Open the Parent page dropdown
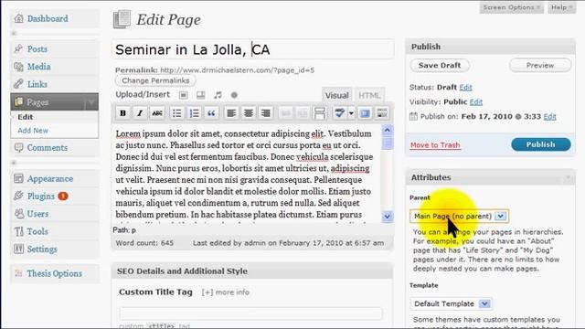The width and height of the screenshot is (585, 329). [x=459, y=216]
